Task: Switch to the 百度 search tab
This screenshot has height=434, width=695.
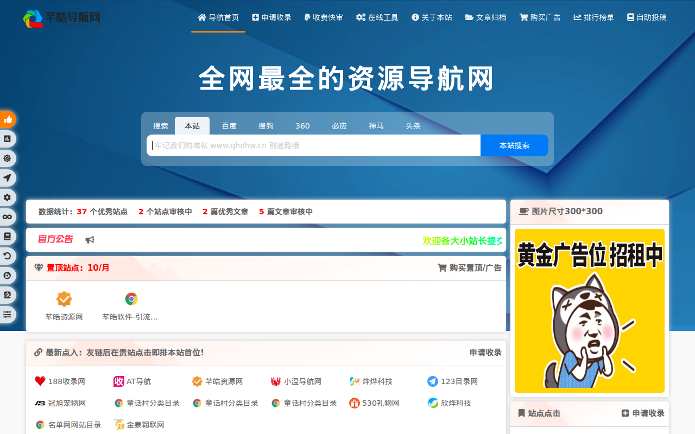Action: (229, 125)
